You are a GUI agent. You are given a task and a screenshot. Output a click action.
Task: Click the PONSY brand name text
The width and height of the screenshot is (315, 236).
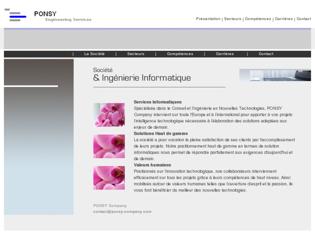pyautogui.click(x=45, y=14)
